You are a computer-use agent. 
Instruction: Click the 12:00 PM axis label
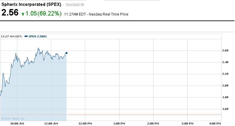(85, 124)
